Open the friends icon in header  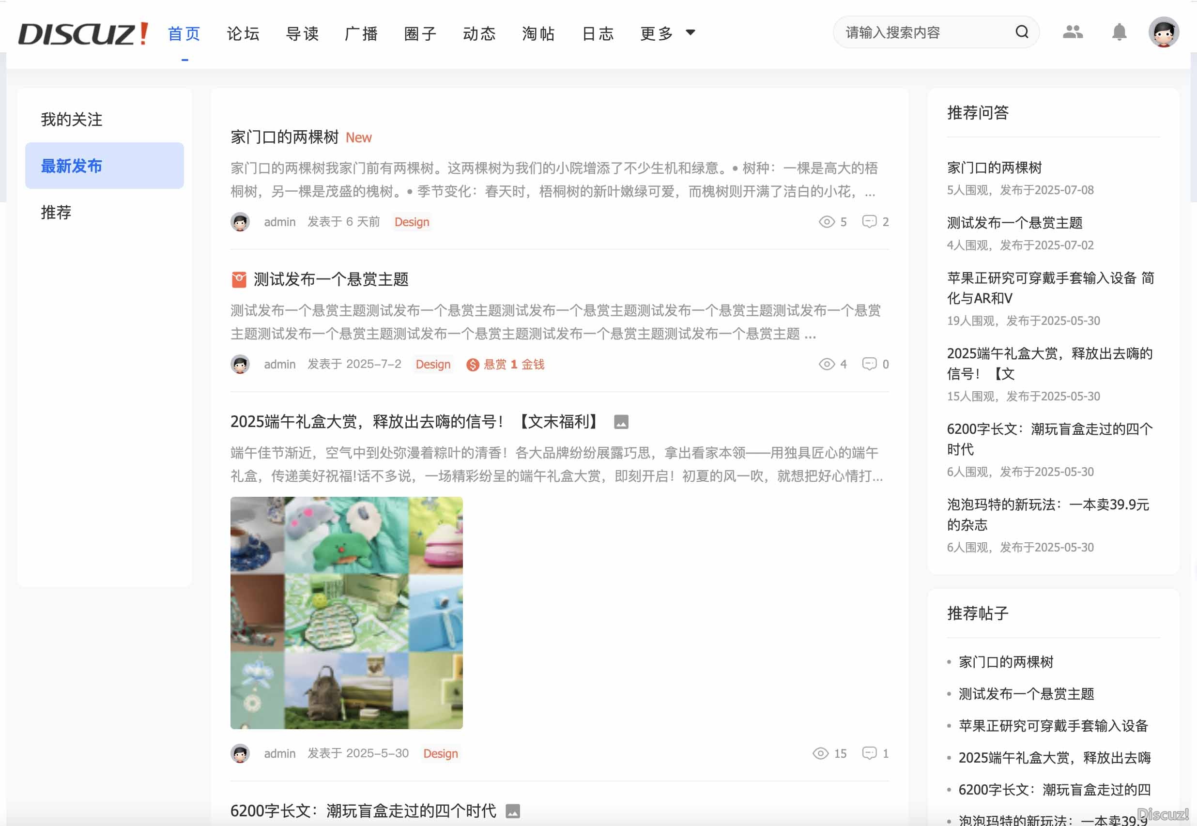(x=1072, y=32)
